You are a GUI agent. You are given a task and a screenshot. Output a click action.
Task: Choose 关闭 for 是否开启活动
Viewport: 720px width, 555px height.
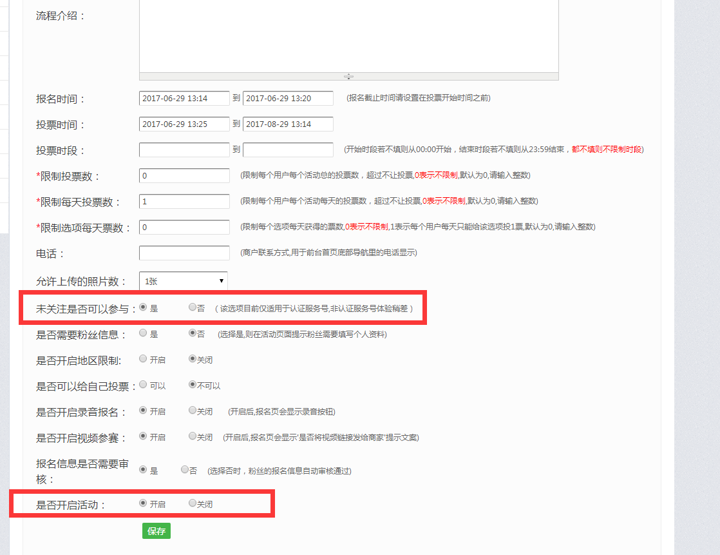point(191,503)
